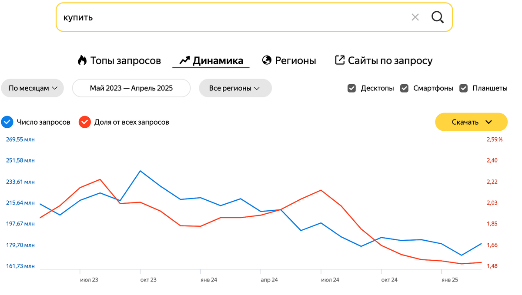Switch to the Топы запросов tab
The image size is (522, 295).
point(125,60)
